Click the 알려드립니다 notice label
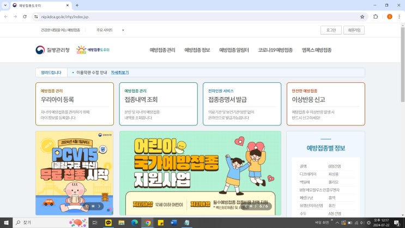Screen dimensions: 405x228 tap(51, 73)
